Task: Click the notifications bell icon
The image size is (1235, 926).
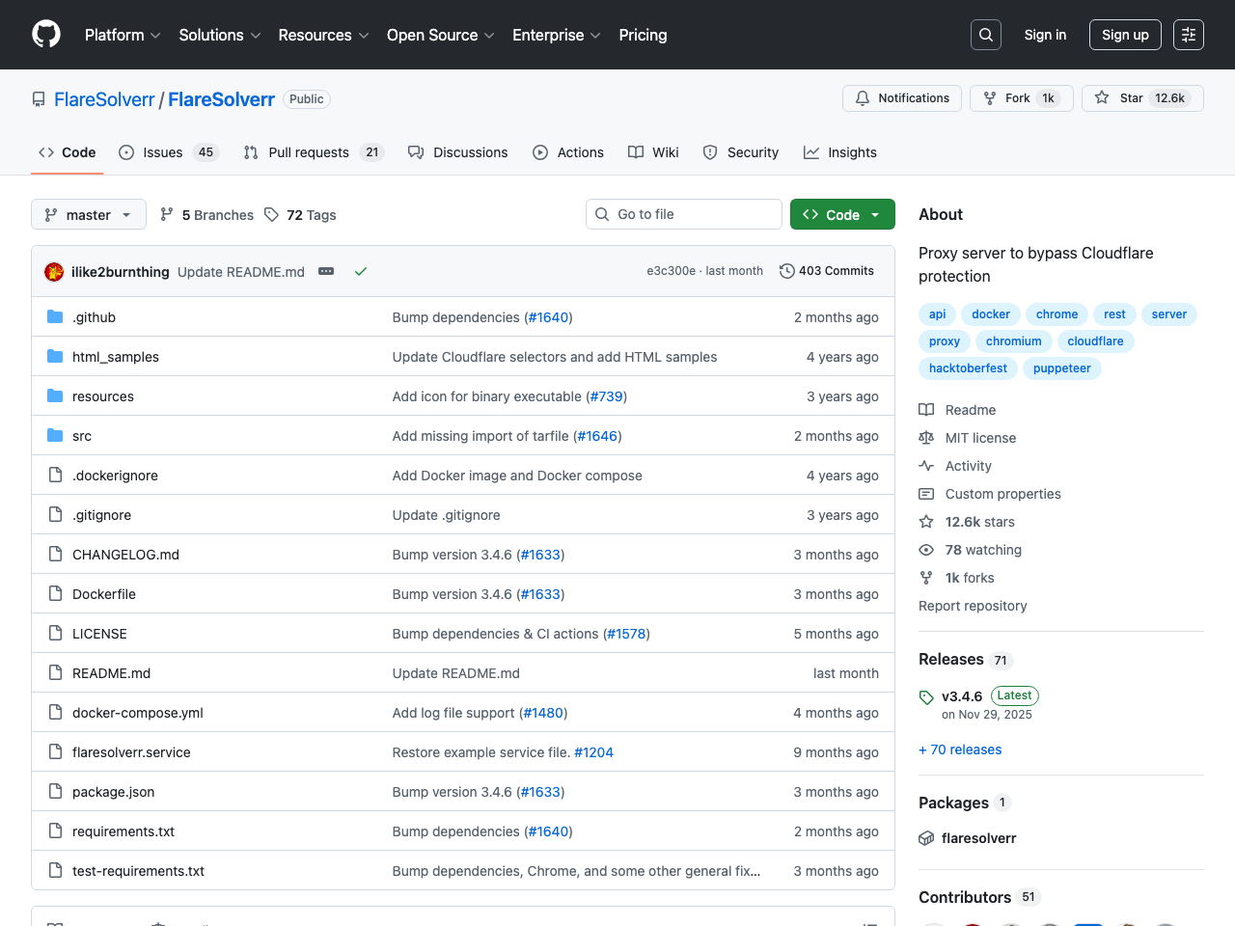Action: pyautogui.click(x=863, y=97)
